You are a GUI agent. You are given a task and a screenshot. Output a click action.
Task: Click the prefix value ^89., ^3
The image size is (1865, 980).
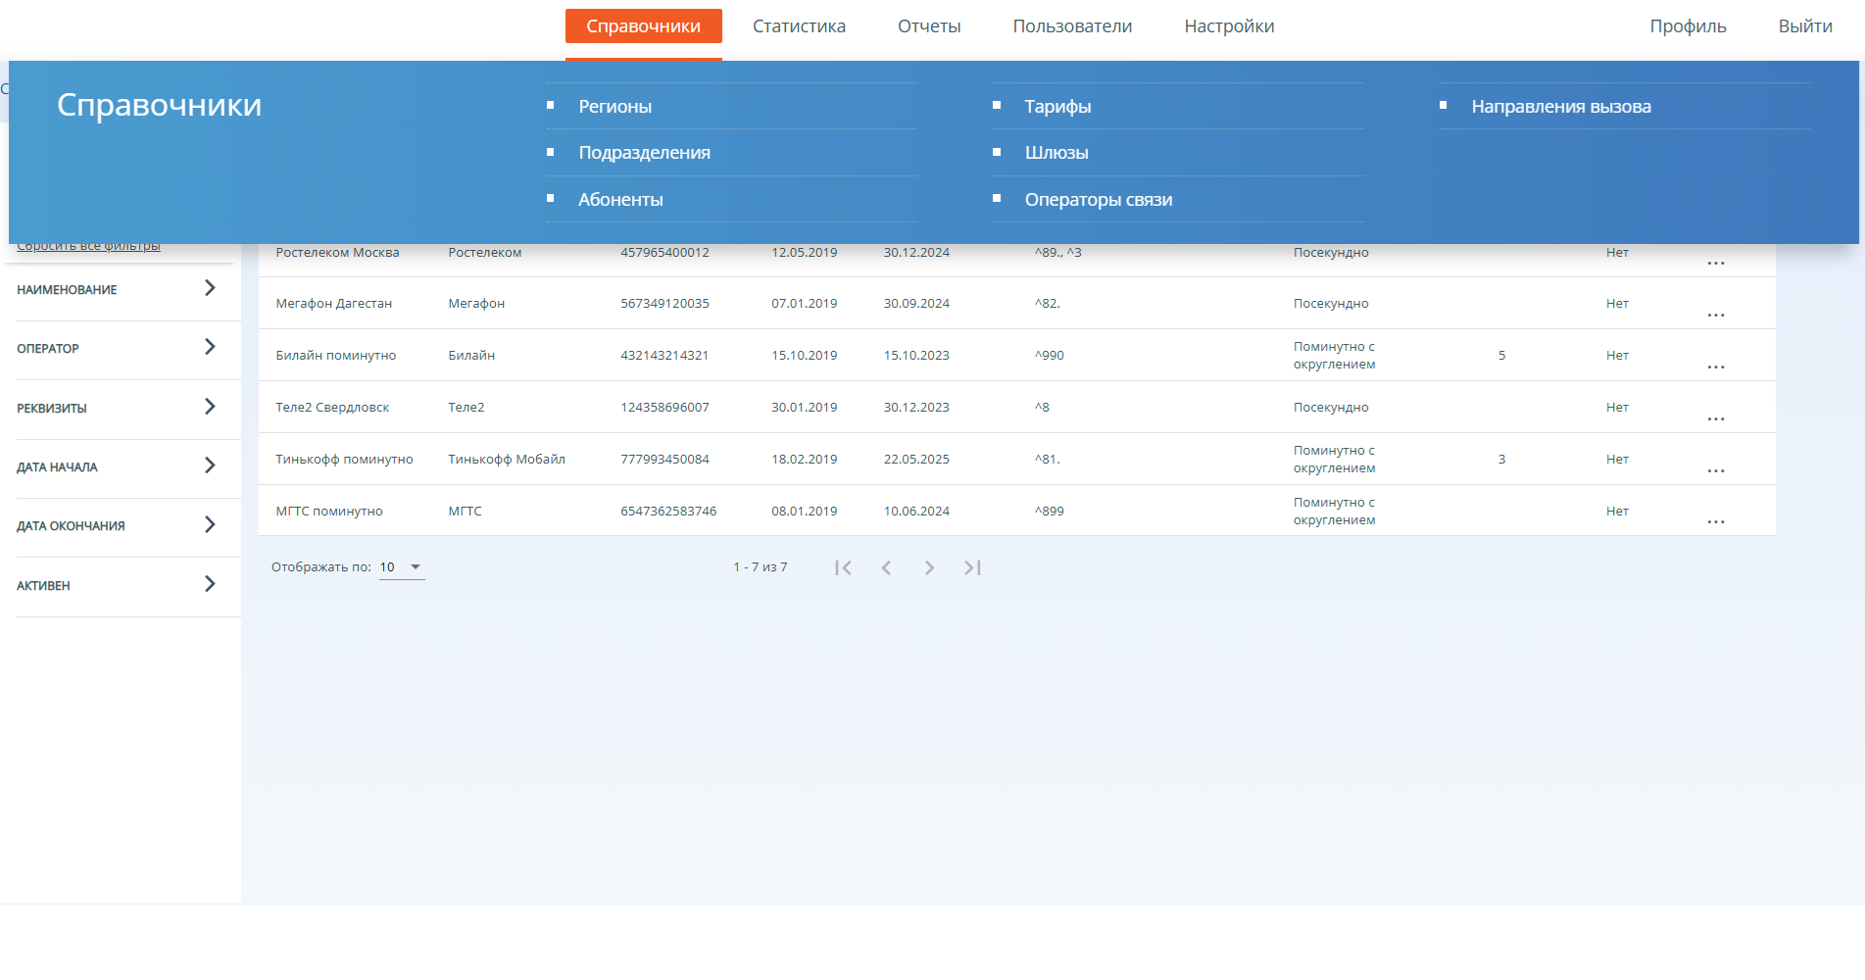[x=1057, y=253]
